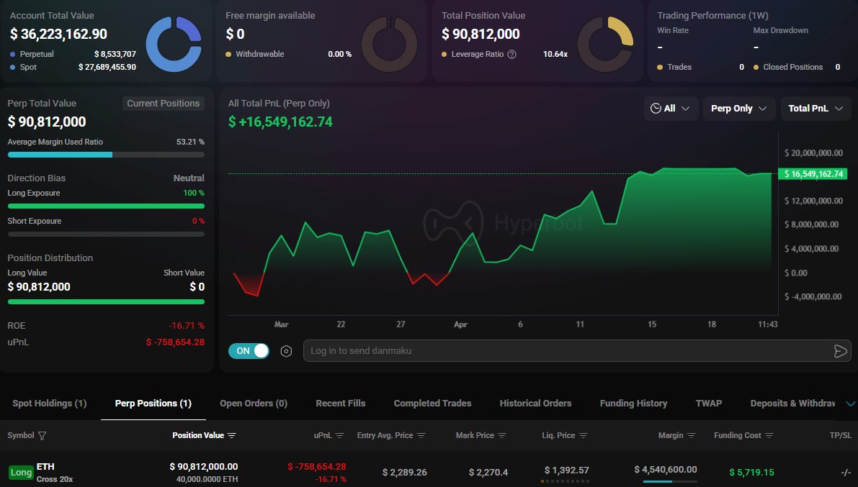Sort by Funding Cost column icon
858x487 pixels.
pyautogui.click(x=769, y=436)
